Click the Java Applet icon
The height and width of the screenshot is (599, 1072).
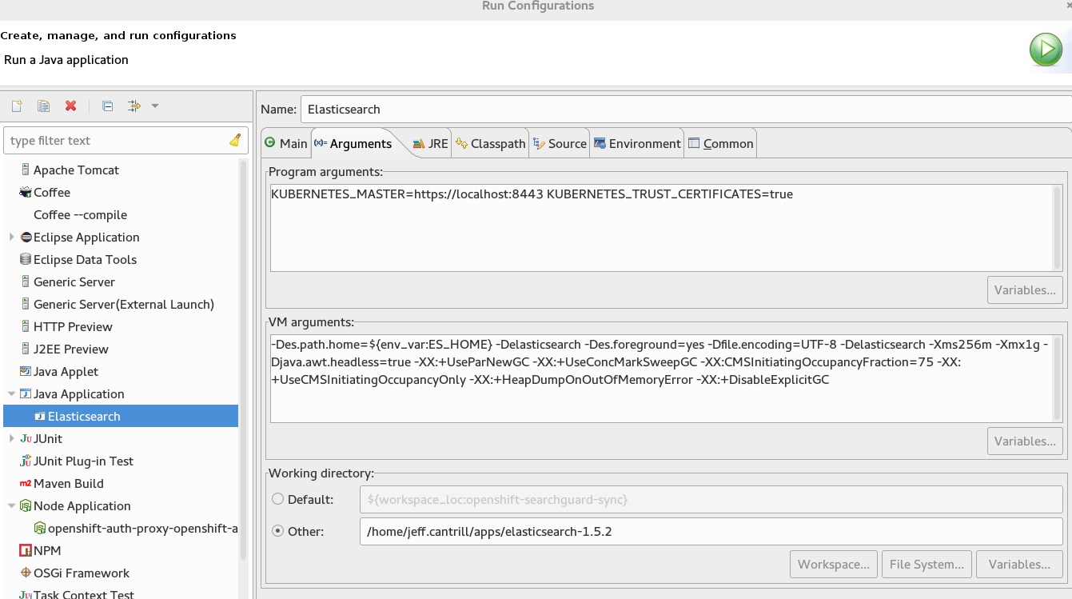tap(26, 371)
